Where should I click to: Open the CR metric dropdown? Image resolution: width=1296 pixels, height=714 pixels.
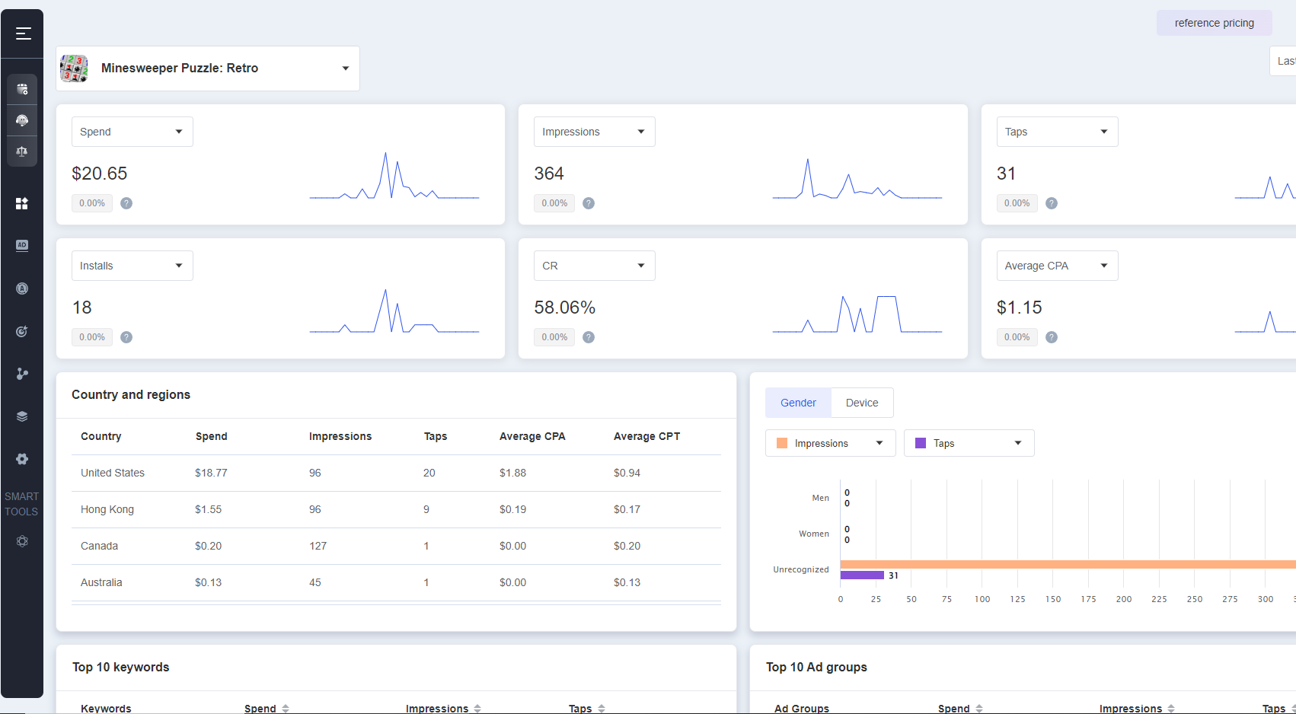[x=595, y=266]
